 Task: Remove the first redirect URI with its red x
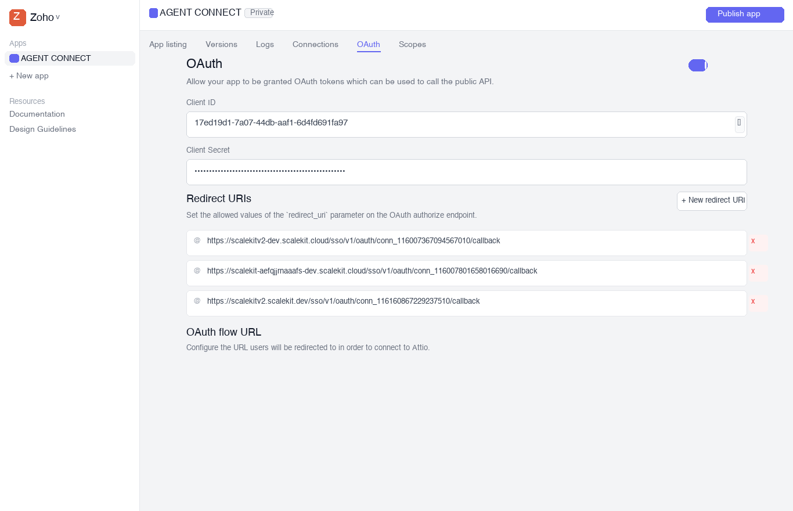coord(753,240)
